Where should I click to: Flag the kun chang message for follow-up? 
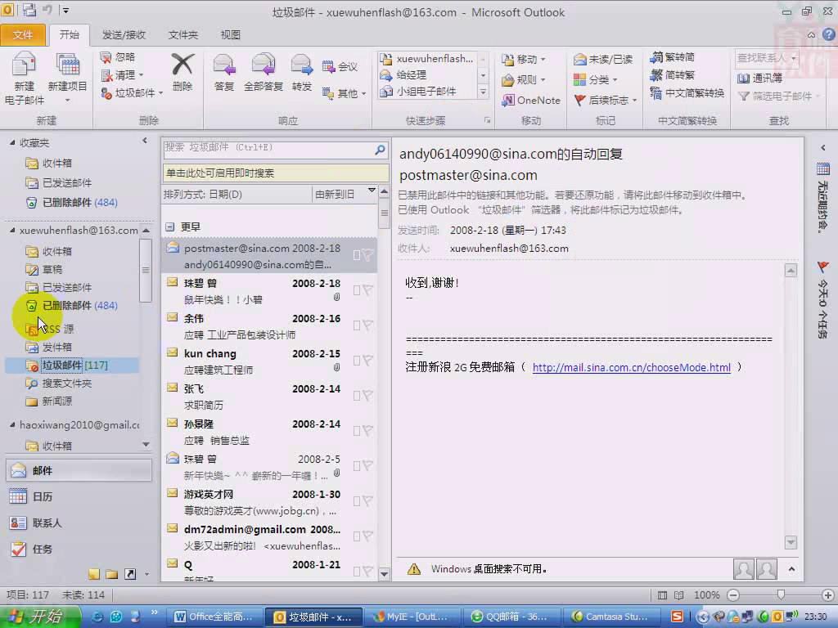tap(367, 361)
